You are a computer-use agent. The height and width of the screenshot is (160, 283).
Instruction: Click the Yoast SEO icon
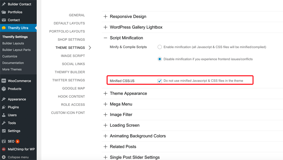[x=4, y=141]
